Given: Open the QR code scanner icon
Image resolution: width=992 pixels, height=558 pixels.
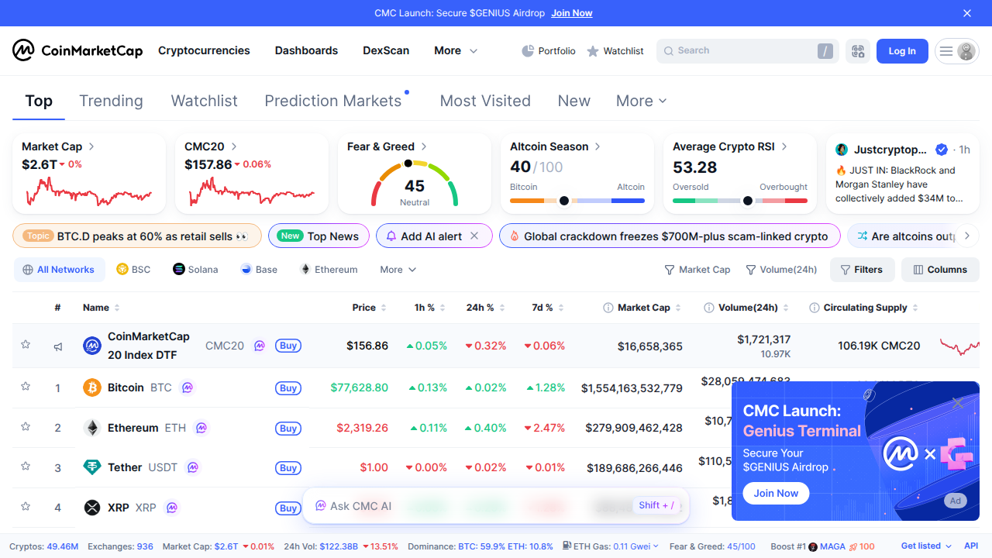Looking at the screenshot, I should tap(857, 50).
